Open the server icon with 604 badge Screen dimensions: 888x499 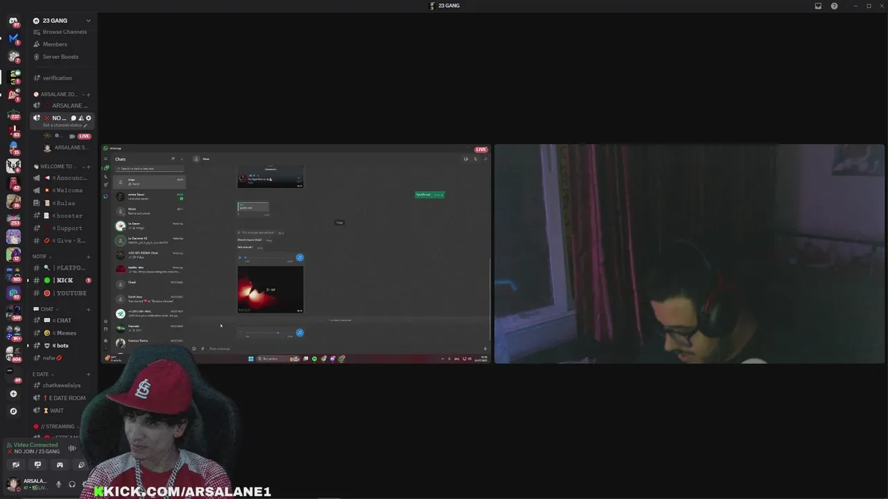tap(13, 353)
